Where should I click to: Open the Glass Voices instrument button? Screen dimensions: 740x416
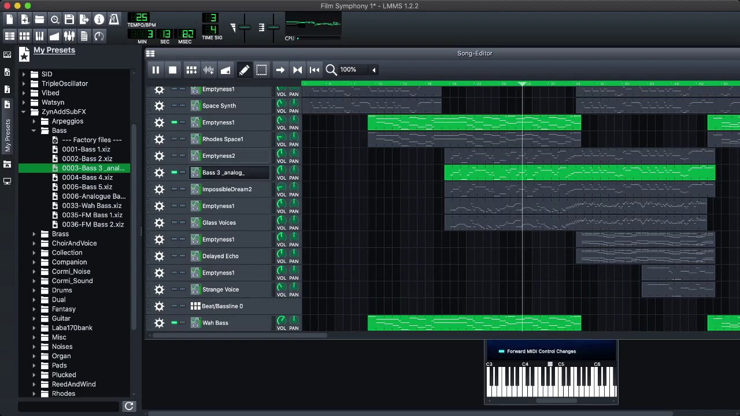[230, 222]
